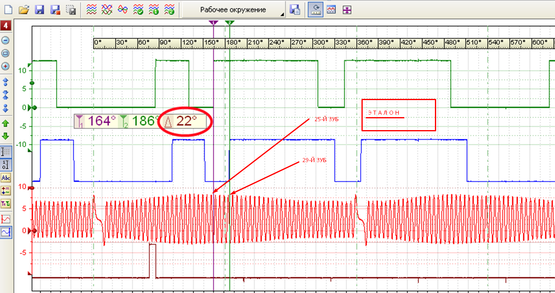Toggle the cursor grid measurement tool

coord(6,152)
